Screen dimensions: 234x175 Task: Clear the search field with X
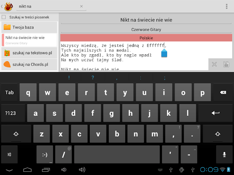click(81, 6)
